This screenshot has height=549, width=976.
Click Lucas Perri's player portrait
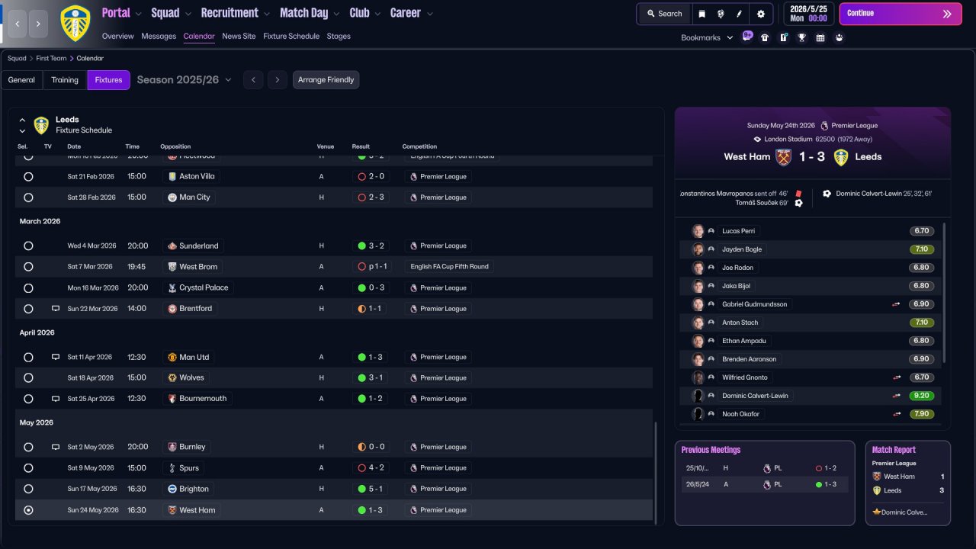698,231
